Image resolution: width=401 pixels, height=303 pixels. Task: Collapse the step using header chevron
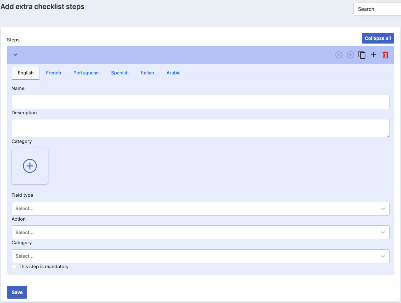pyautogui.click(x=15, y=55)
